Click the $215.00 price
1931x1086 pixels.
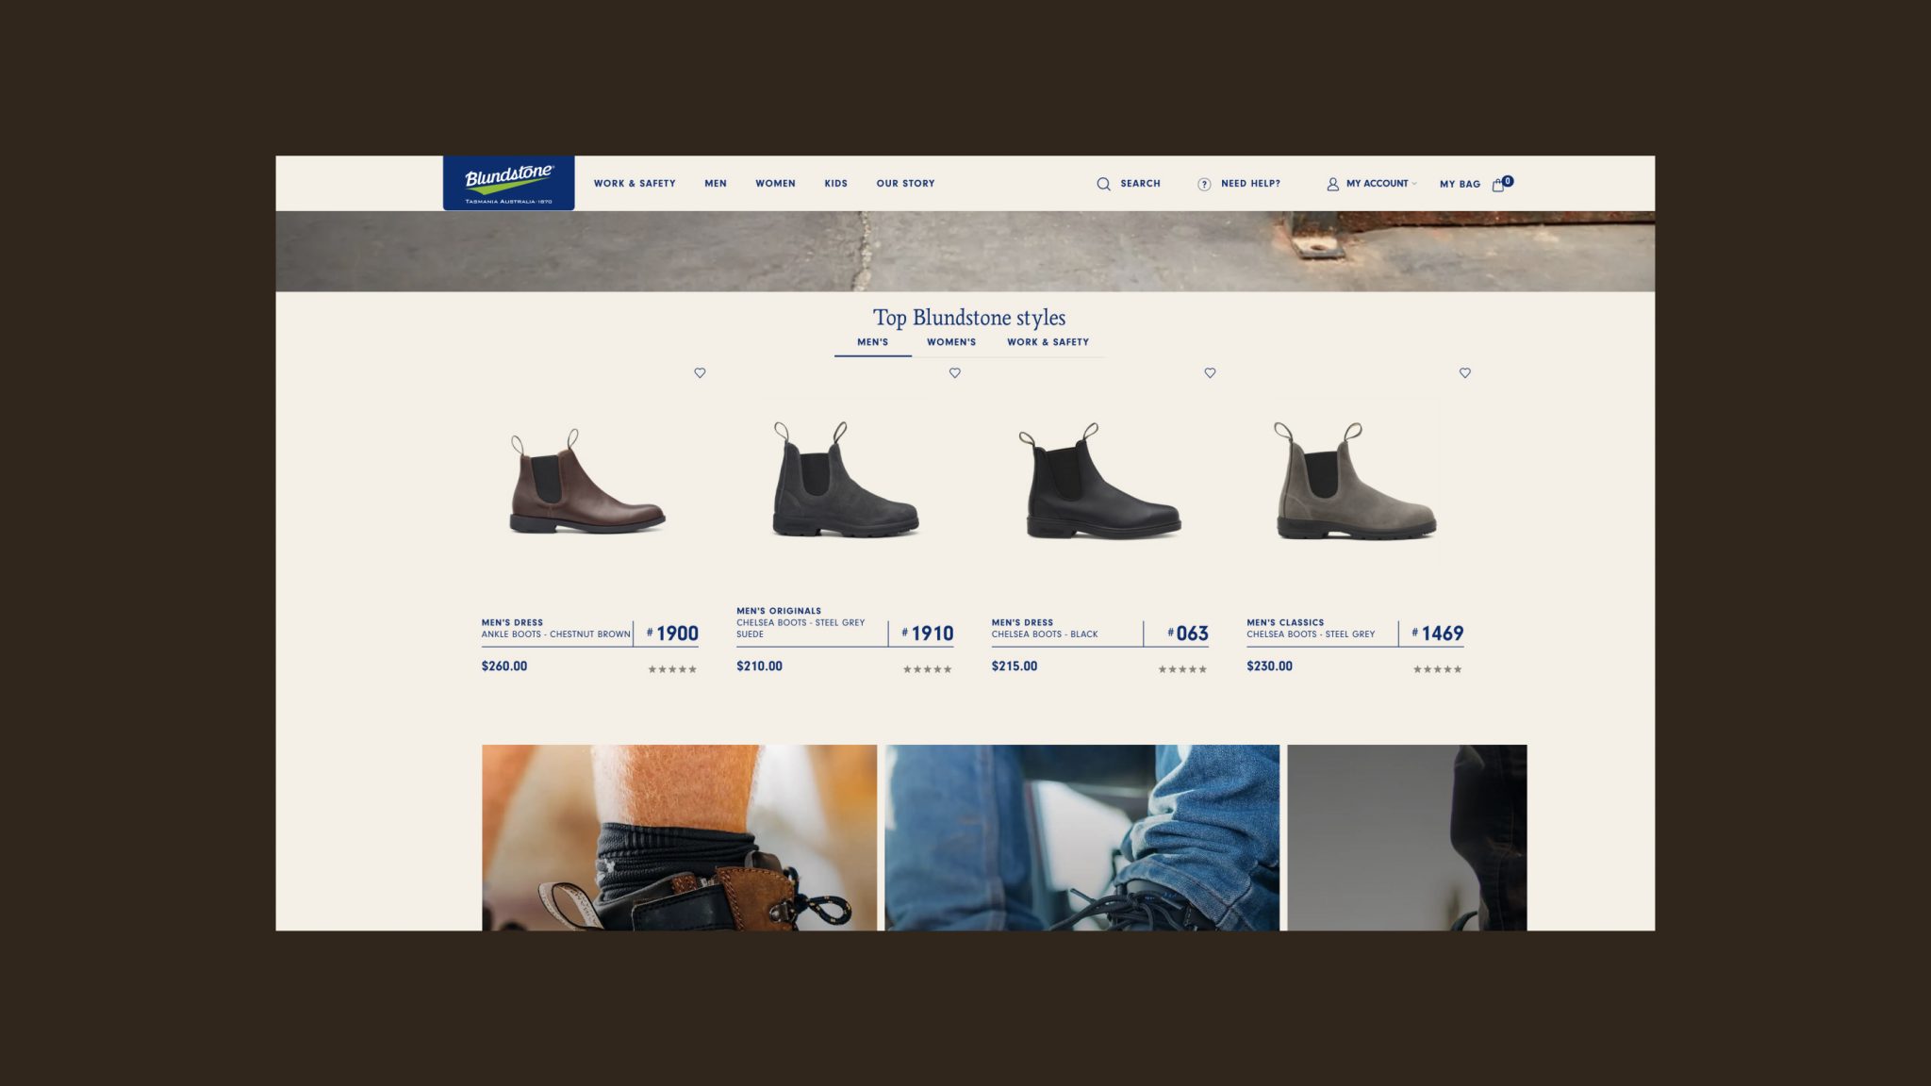1015,666
